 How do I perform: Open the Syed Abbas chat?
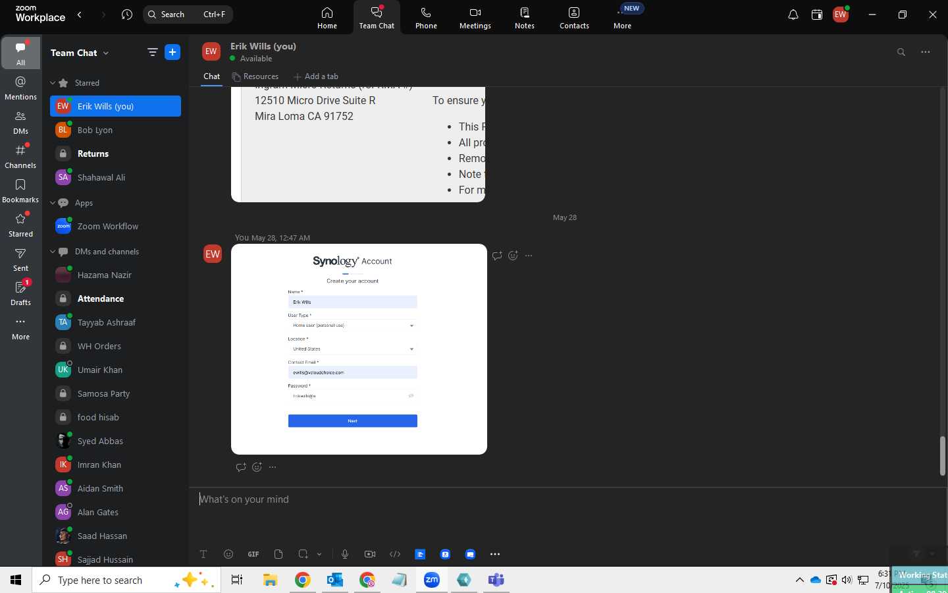pyautogui.click(x=115, y=441)
